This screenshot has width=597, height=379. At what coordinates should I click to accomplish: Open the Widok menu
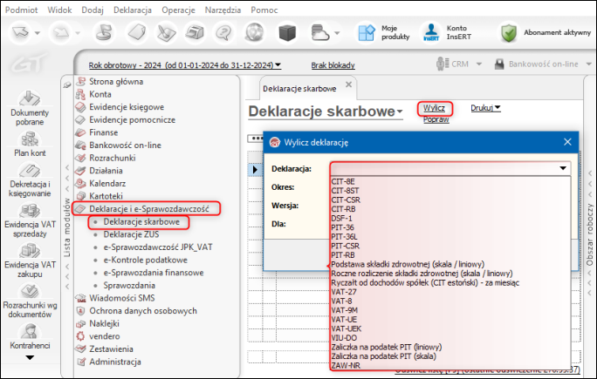click(x=59, y=10)
